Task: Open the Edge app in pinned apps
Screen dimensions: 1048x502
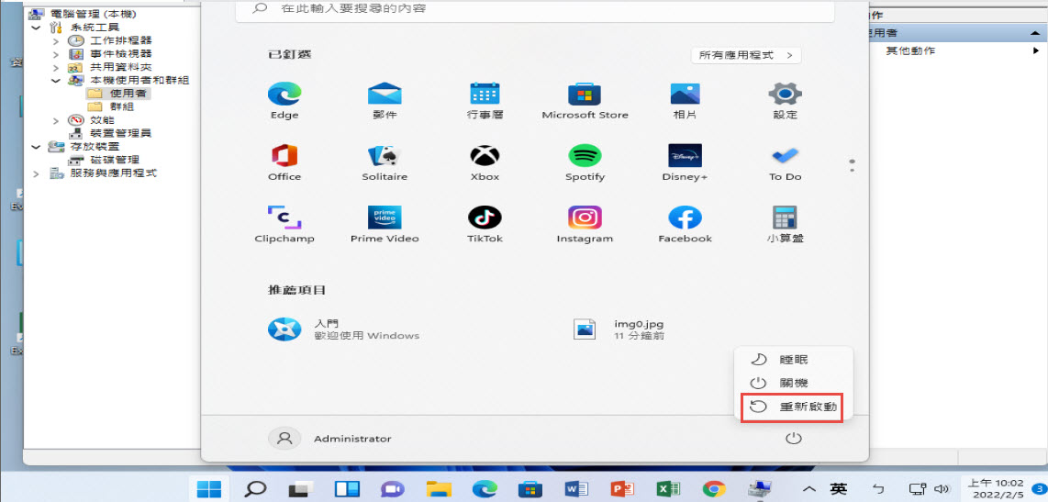Action: (284, 101)
